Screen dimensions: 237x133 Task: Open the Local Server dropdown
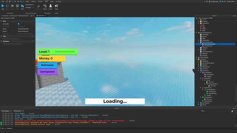[x=30, y=5]
